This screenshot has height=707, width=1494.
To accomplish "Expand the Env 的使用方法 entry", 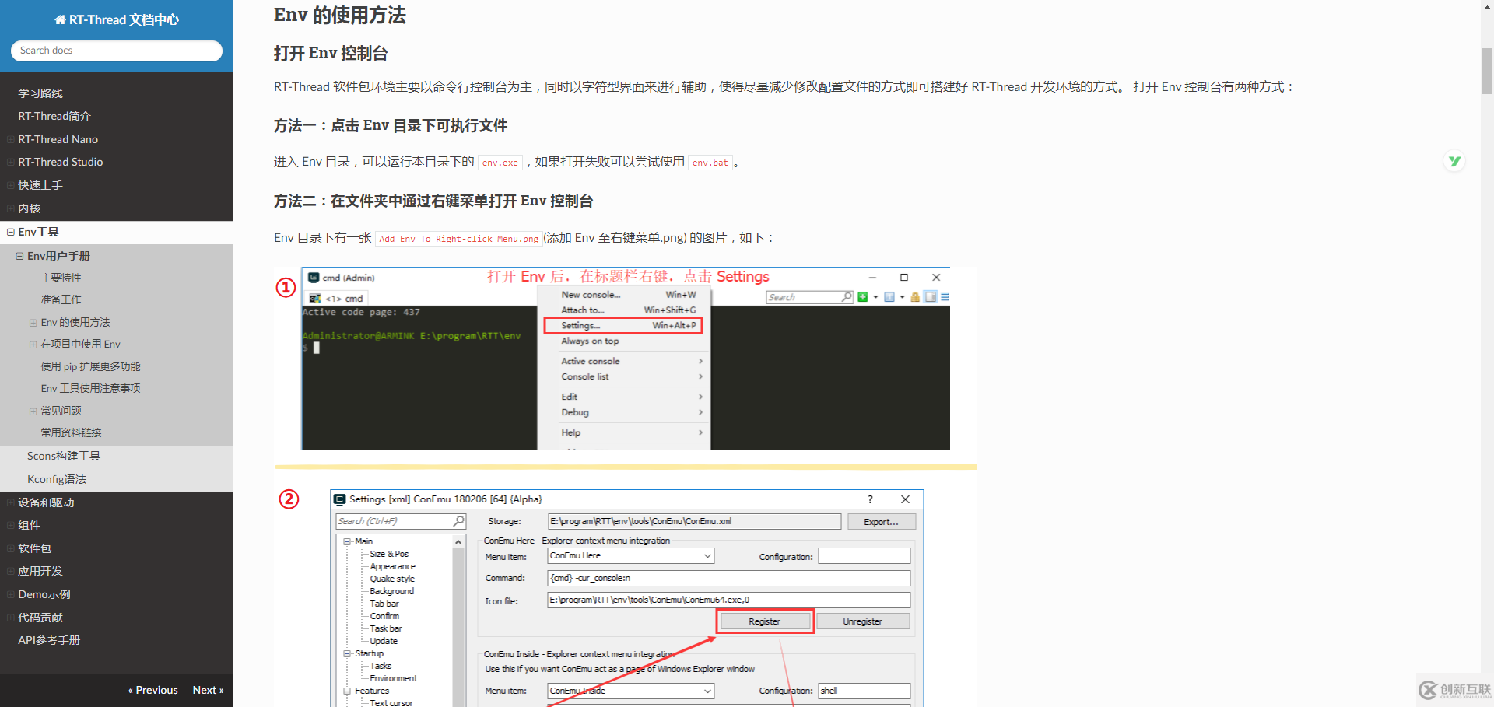I will 33,322.
